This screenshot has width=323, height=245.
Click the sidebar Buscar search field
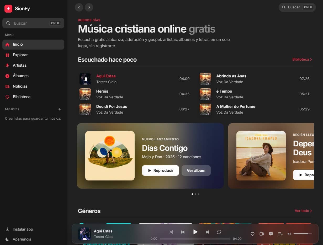click(x=33, y=23)
